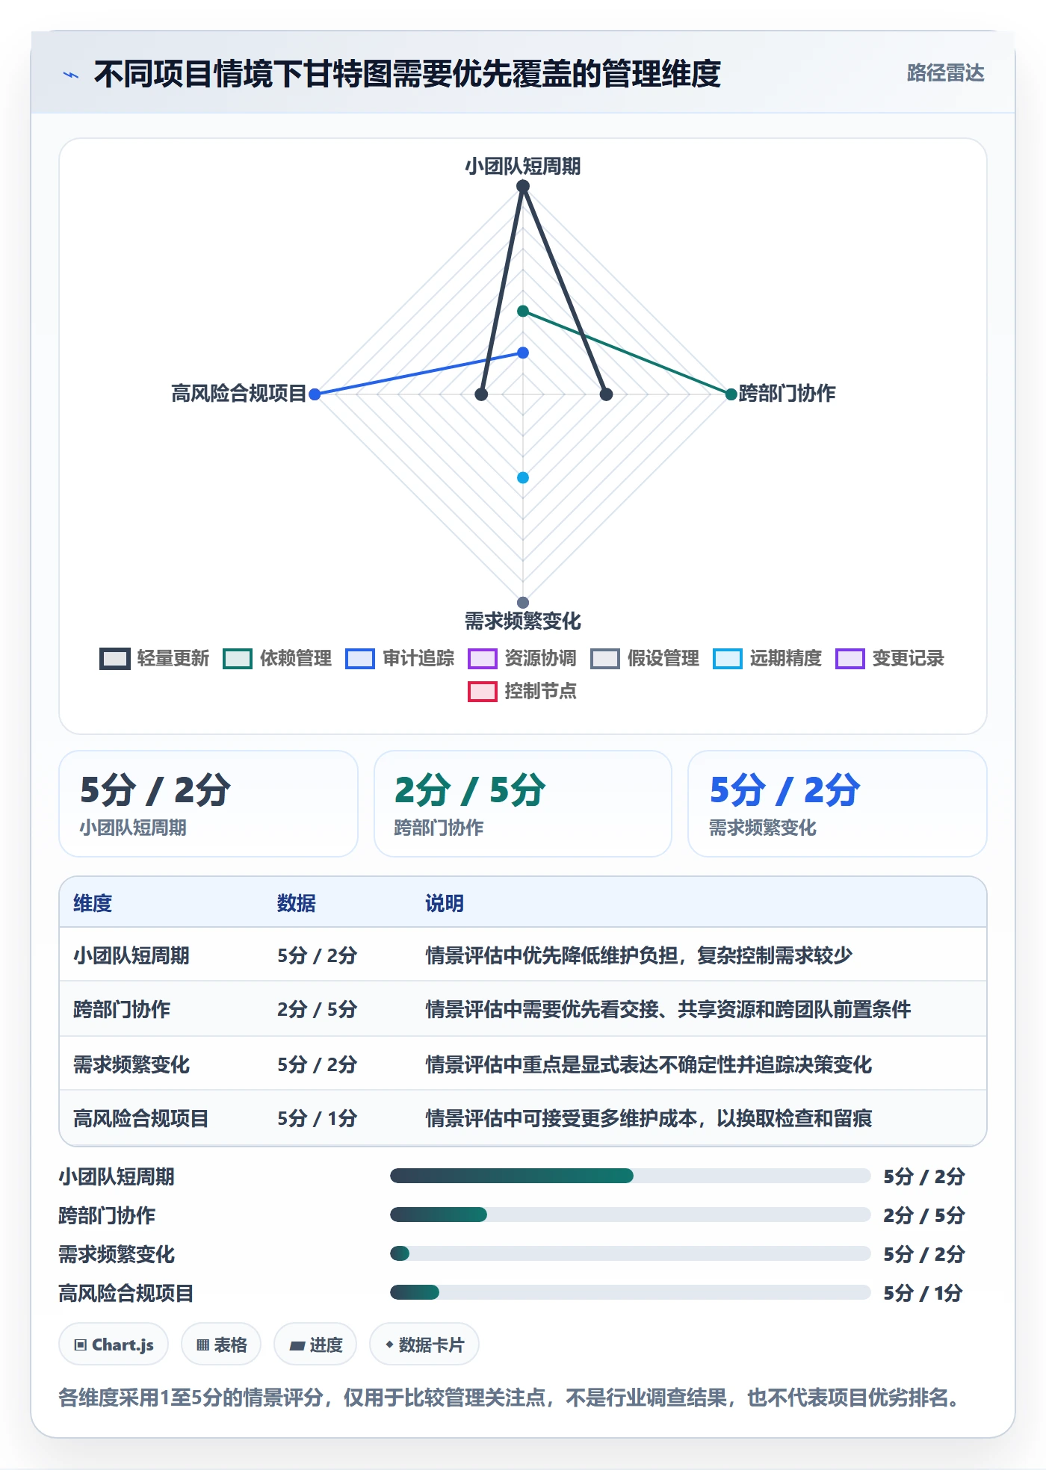Click the 路径雷达 tag in the header
The image size is (1046, 1470).
point(945,73)
